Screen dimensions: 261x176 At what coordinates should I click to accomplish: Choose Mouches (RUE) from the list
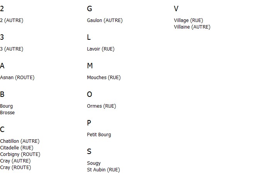[104, 78]
